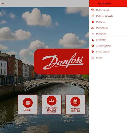Click the My Profile Hub icon
The height and width of the screenshot is (133, 127).
[x=93, y=10]
